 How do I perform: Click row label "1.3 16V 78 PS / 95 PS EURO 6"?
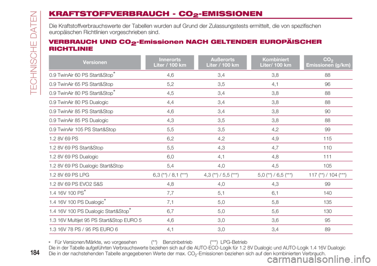pos(84,230)
